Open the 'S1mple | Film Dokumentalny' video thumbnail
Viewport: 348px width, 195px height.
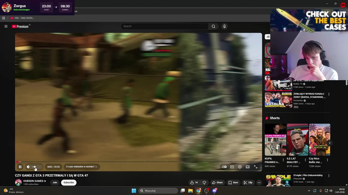[x=278, y=180]
